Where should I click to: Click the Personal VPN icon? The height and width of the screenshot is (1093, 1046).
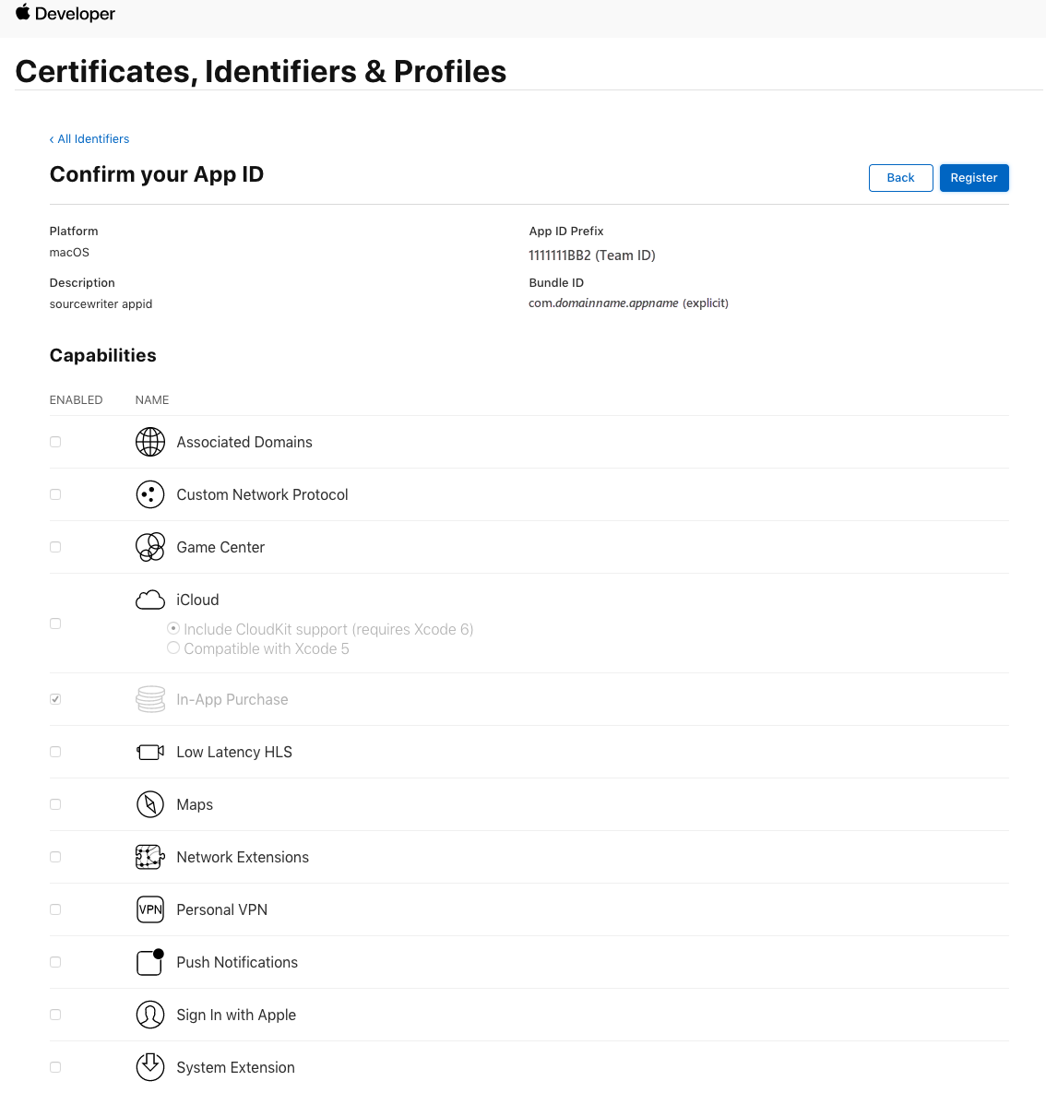(x=149, y=909)
